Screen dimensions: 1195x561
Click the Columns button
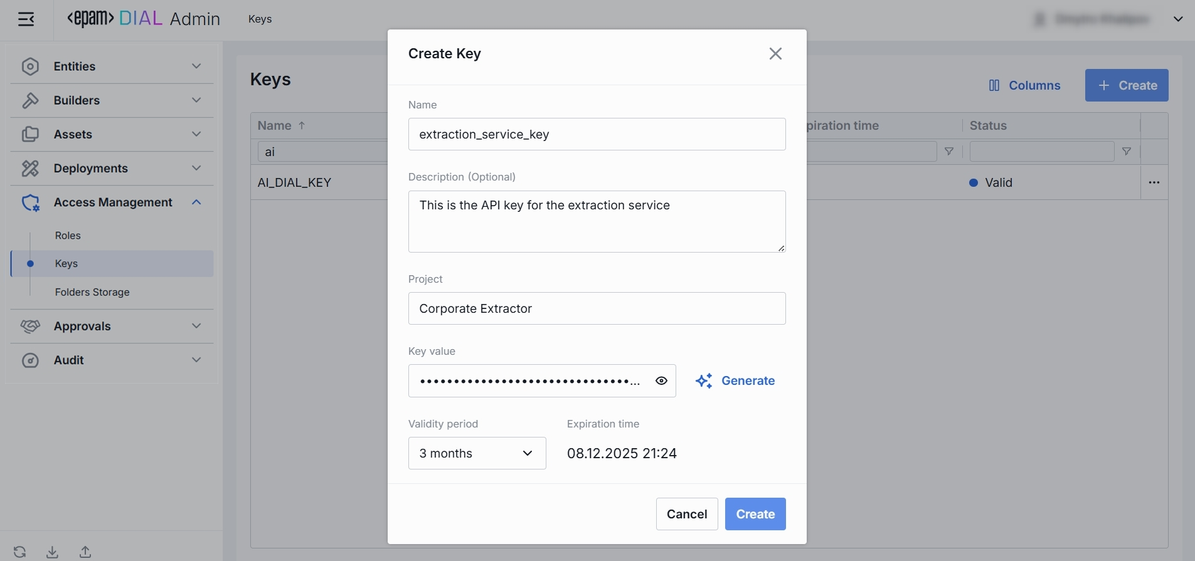(1024, 85)
